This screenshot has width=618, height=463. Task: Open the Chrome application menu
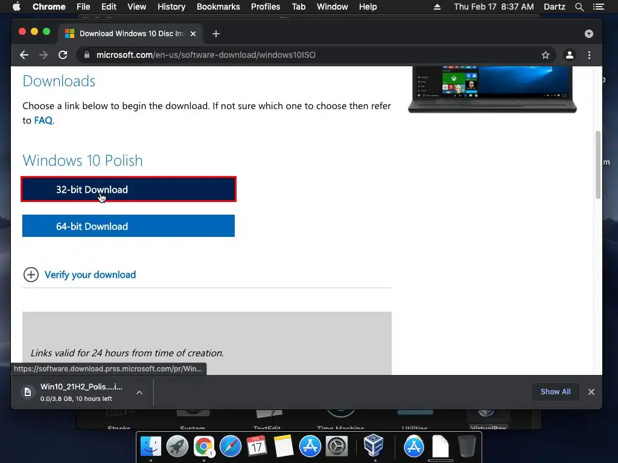click(49, 7)
